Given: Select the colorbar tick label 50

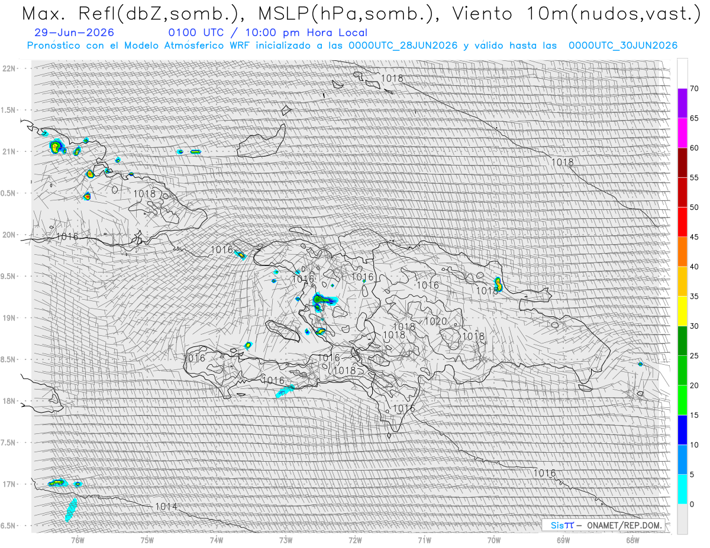Looking at the screenshot, I should coord(694,207).
